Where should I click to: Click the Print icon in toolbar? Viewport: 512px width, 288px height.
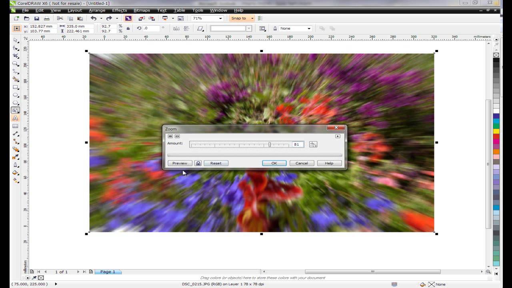46,18
